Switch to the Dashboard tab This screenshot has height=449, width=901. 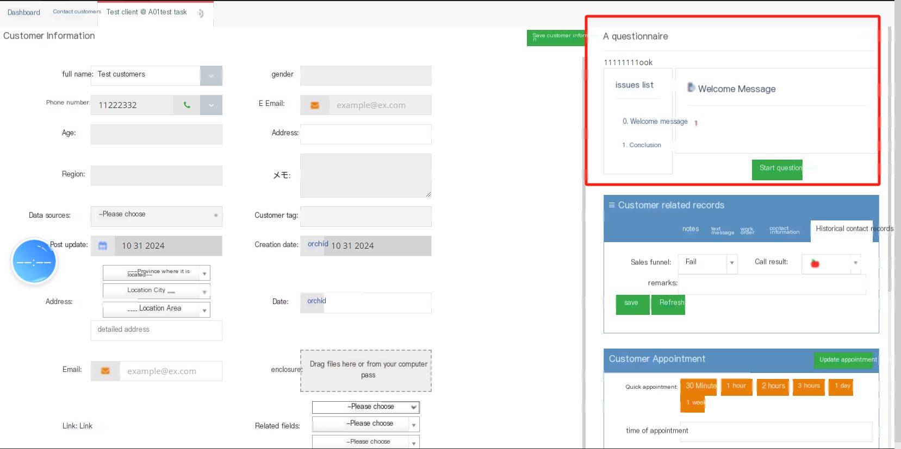click(x=24, y=12)
